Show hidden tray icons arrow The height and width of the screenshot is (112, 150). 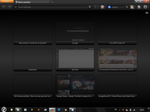pyautogui.click(x=120, y=110)
